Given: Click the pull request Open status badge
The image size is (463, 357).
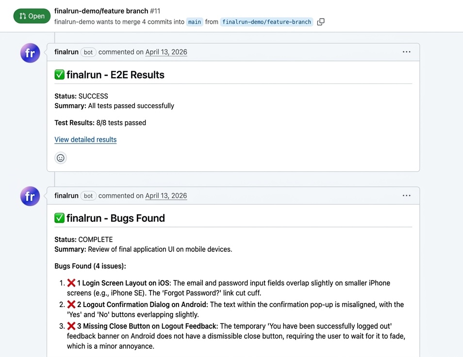Looking at the screenshot, I should [32, 16].
